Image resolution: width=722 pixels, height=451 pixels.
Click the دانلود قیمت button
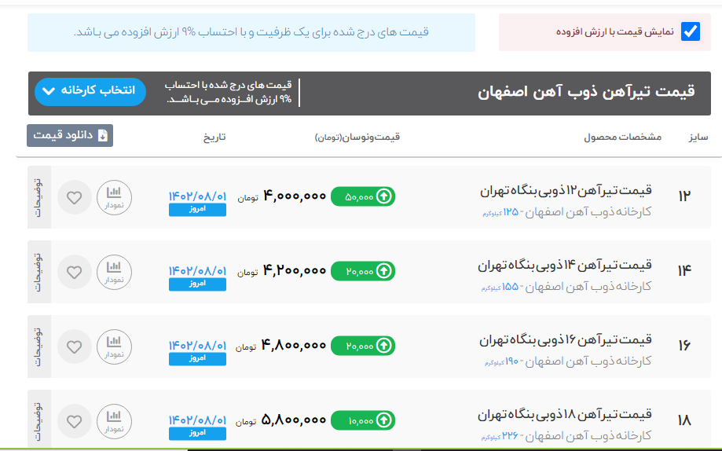[x=70, y=135]
